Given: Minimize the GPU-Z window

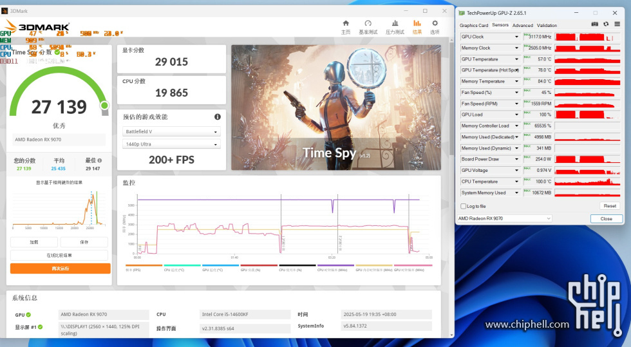Looking at the screenshot, I should pos(576,13).
